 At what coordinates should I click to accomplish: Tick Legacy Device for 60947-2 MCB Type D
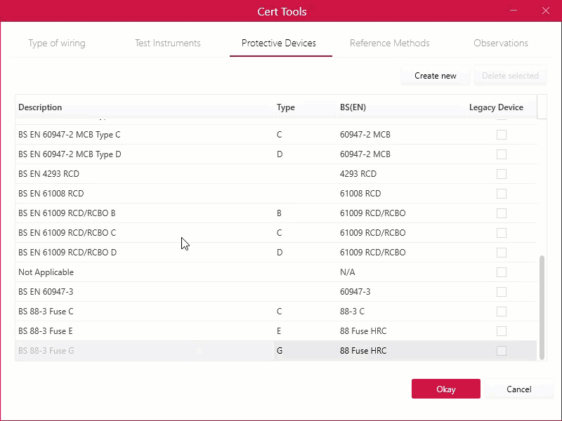tap(502, 154)
